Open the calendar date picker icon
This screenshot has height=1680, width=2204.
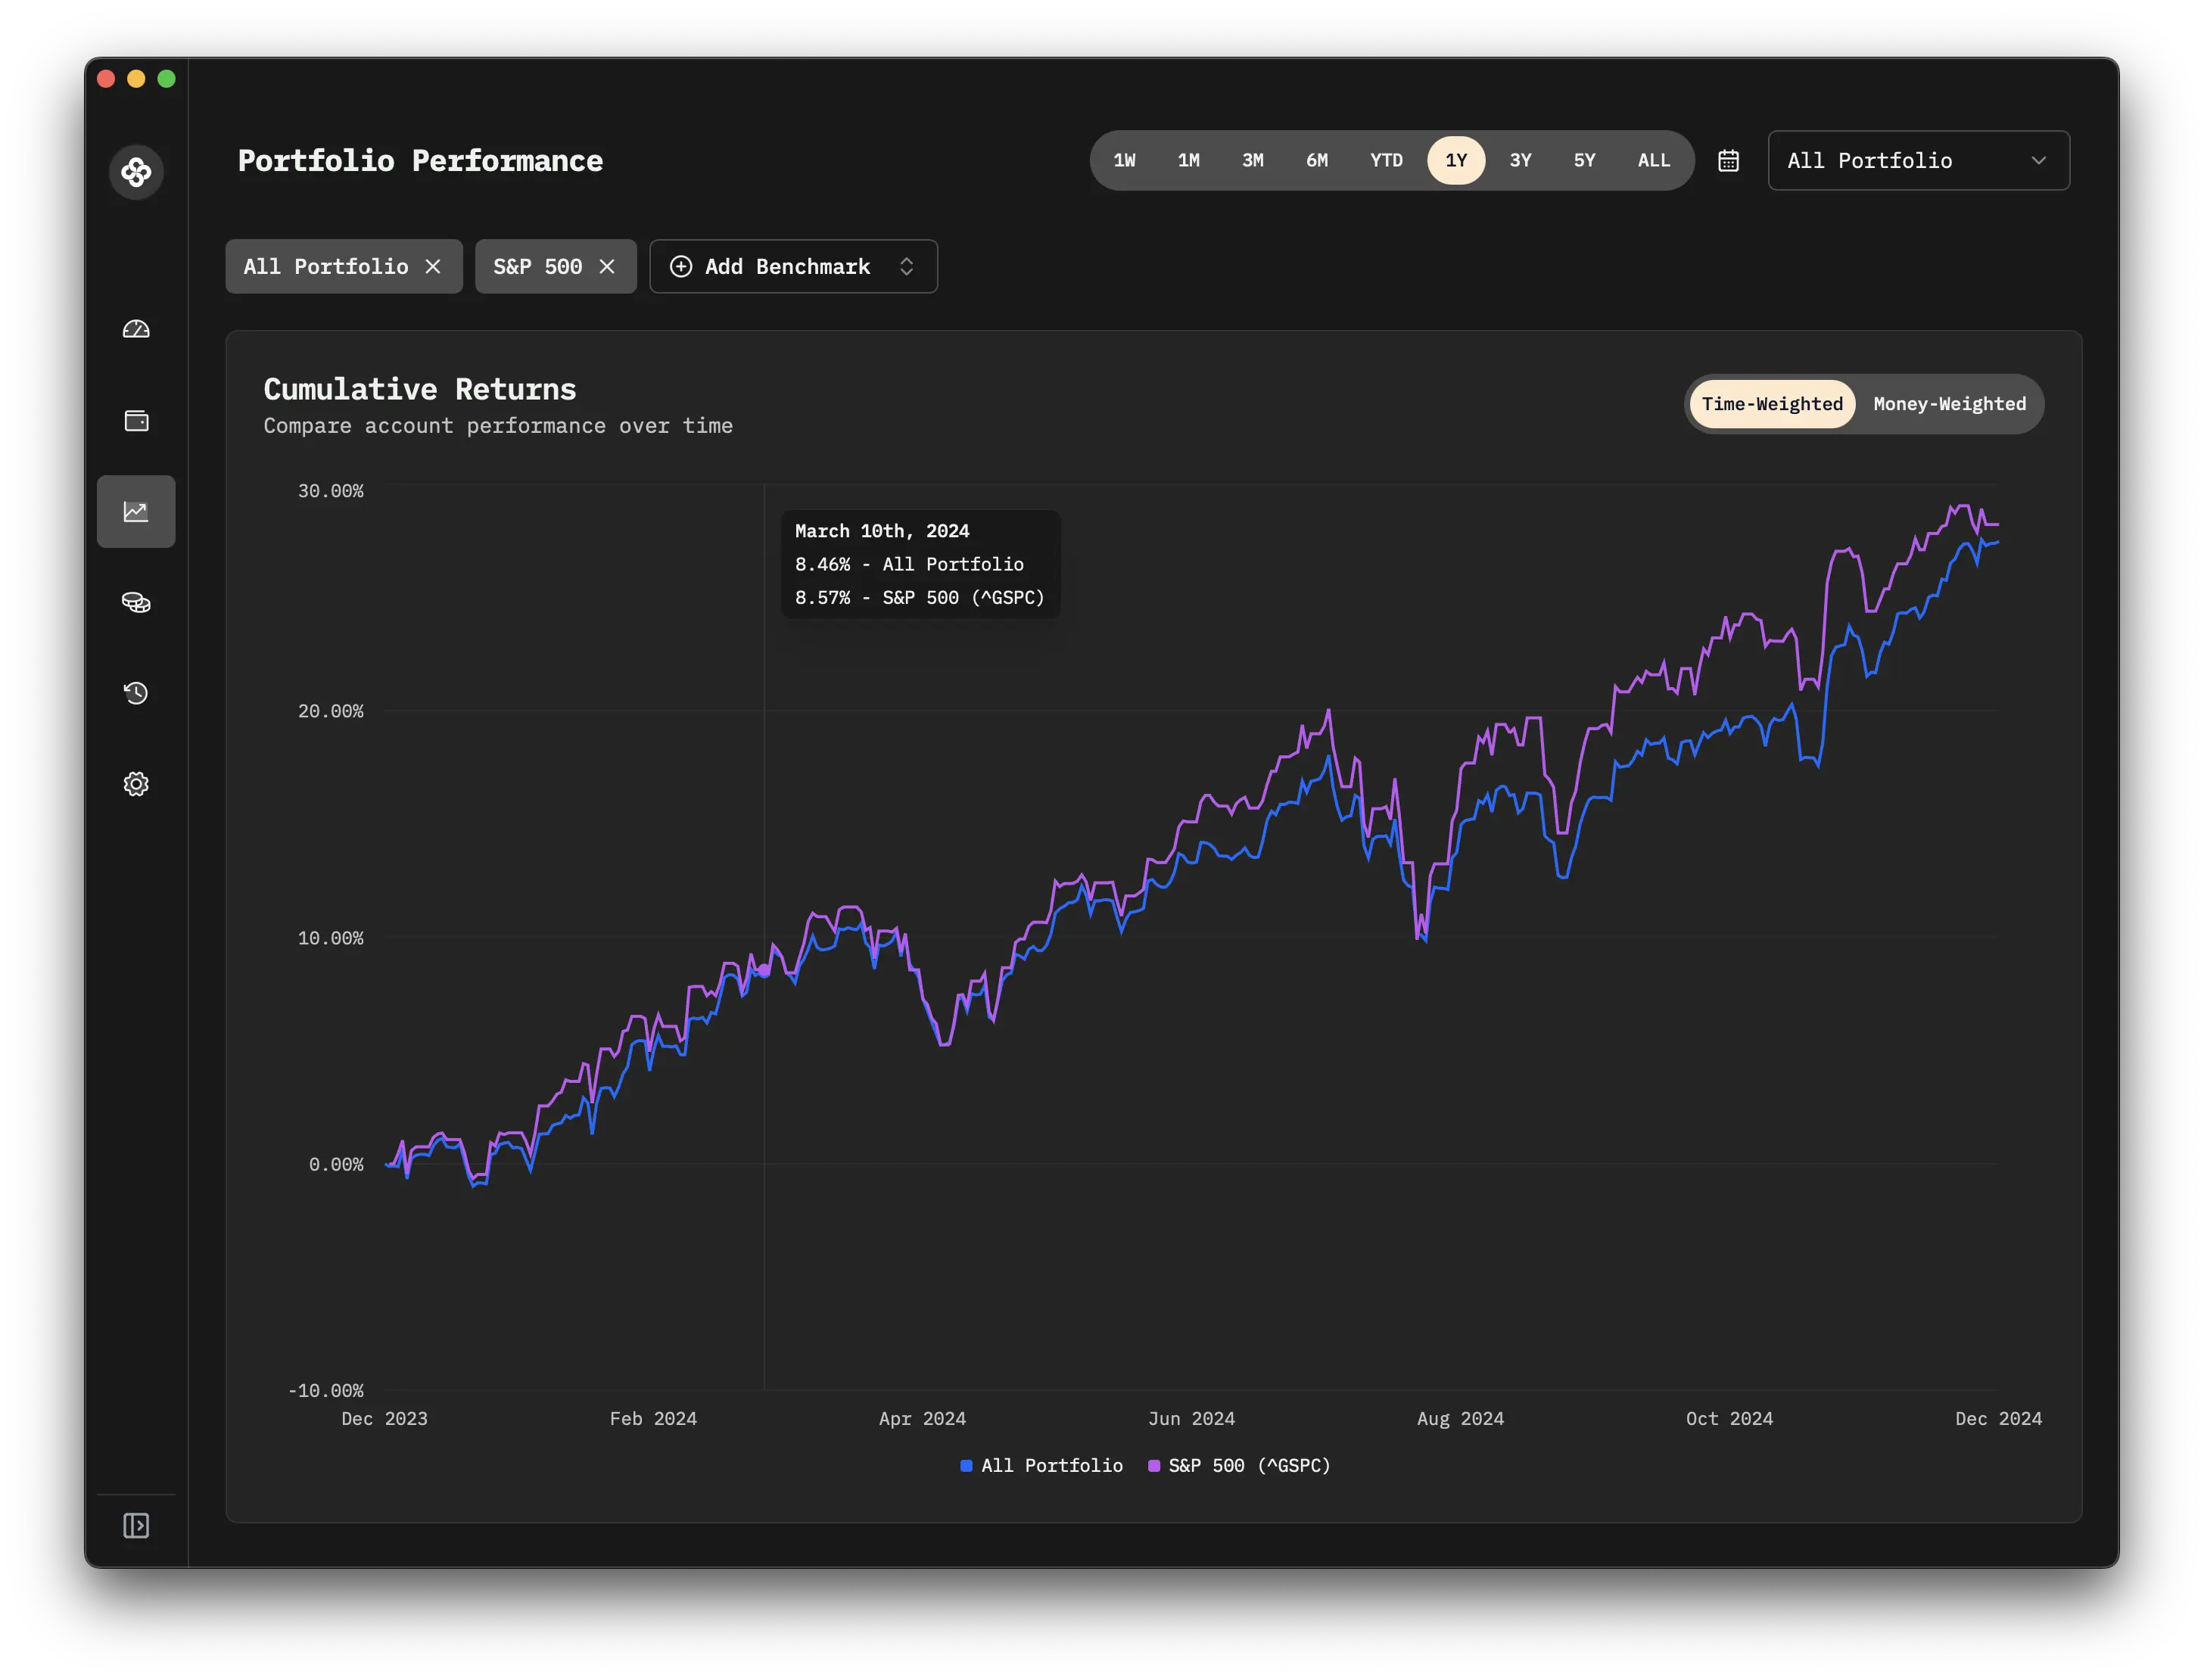pyautogui.click(x=1728, y=160)
